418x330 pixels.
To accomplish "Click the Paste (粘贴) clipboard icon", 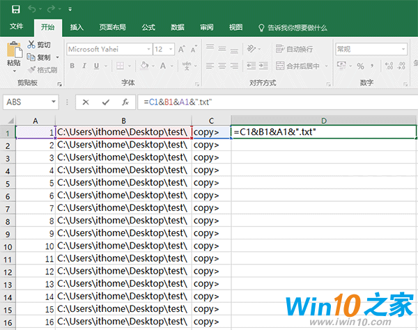I will 13,52.
